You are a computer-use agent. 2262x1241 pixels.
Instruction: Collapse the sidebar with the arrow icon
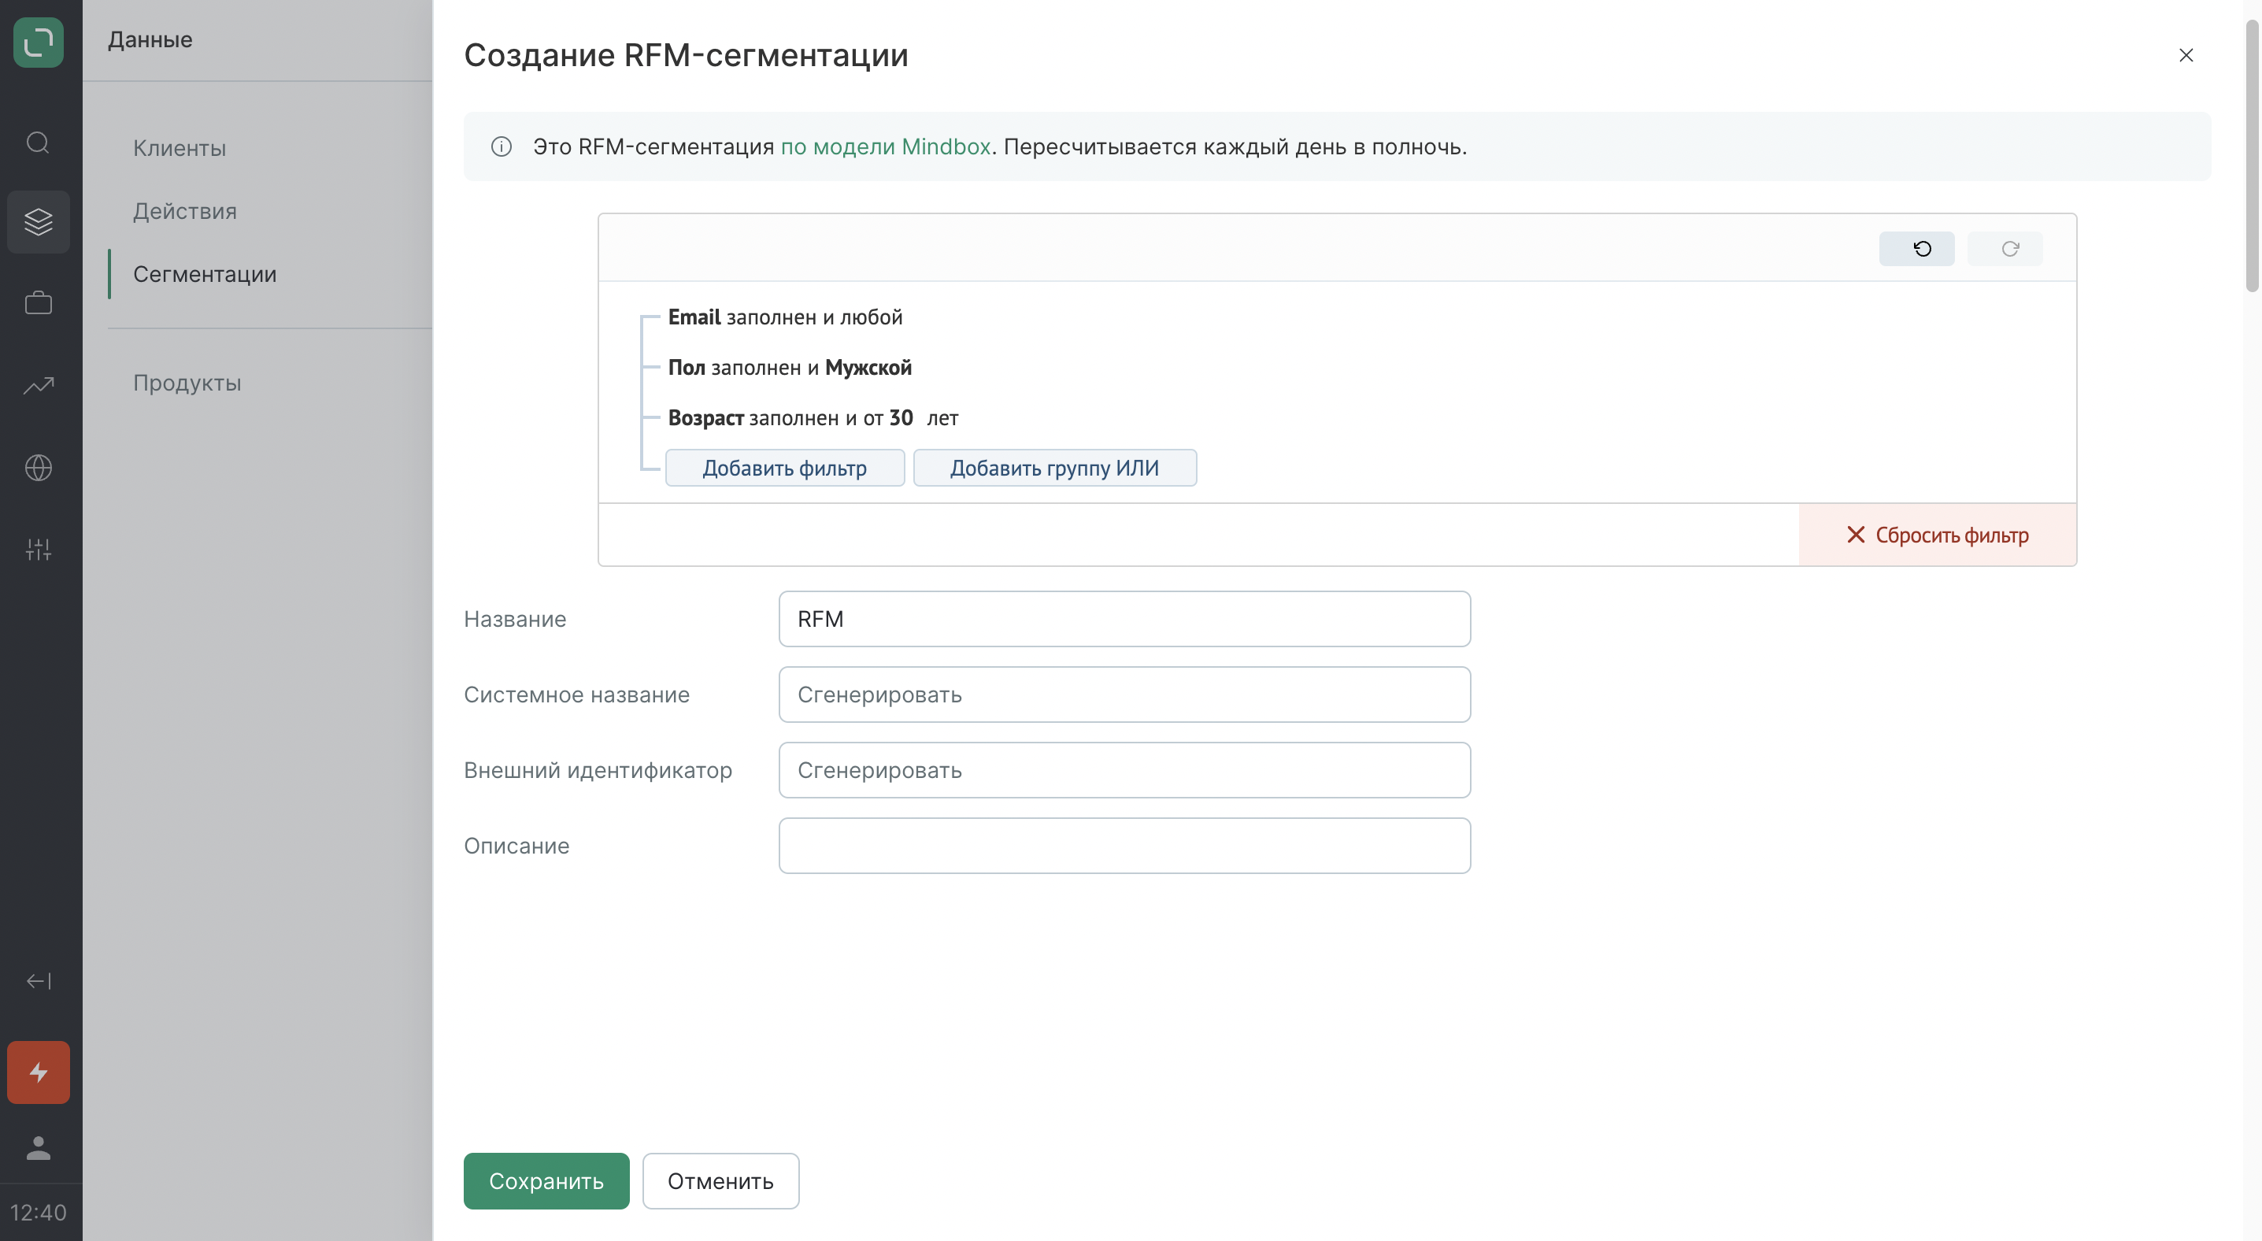pos(39,981)
